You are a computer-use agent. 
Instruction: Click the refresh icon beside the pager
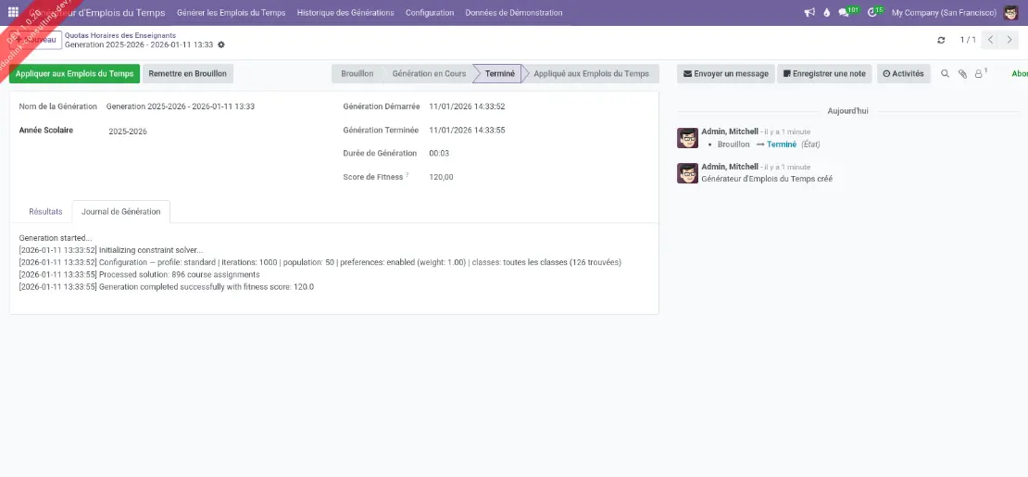942,40
